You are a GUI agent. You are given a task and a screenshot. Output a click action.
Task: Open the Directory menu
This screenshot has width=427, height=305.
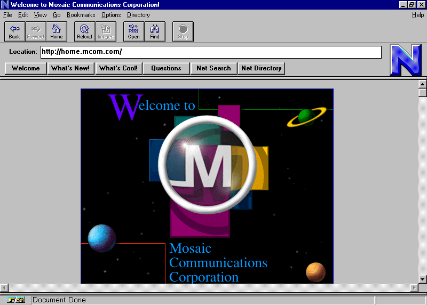pyautogui.click(x=138, y=15)
